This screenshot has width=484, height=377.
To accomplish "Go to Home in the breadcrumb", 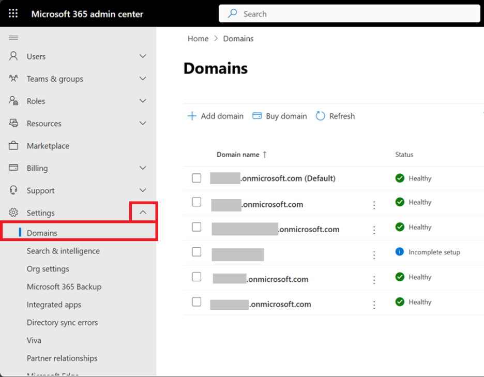I will point(198,39).
